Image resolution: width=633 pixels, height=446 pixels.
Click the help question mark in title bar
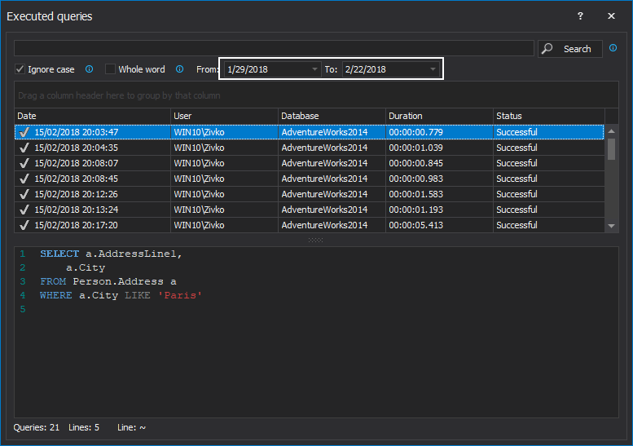pyautogui.click(x=580, y=16)
